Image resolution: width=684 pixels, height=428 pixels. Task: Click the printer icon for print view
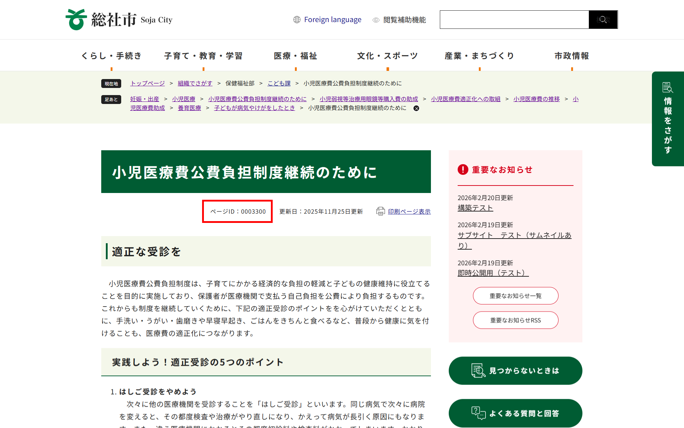(x=380, y=212)
